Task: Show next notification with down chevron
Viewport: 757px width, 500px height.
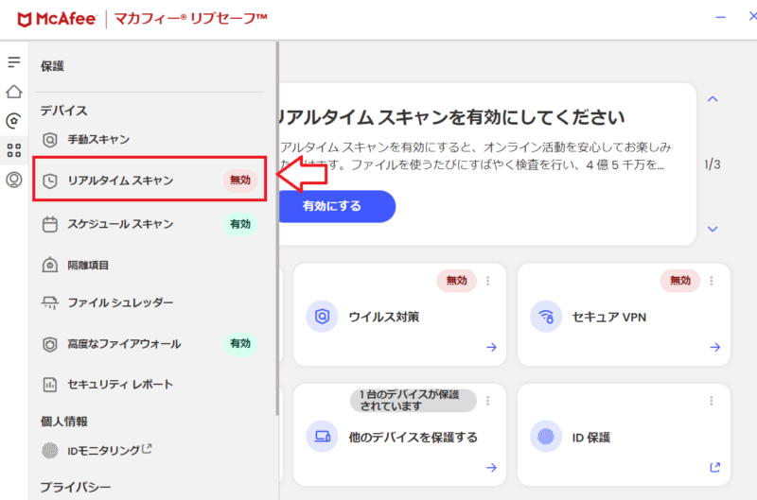Action: [713, 229]
